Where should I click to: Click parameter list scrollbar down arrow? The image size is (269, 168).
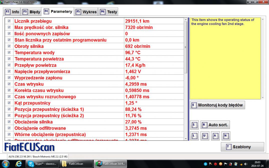click(x=186, y=139)
